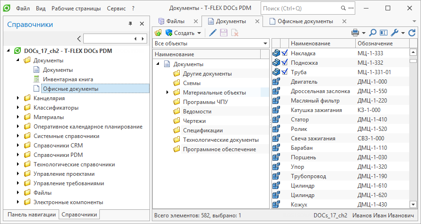Screen dimensions: 421x224
Task: Close the Файлы tab
Action: (196, 21)
